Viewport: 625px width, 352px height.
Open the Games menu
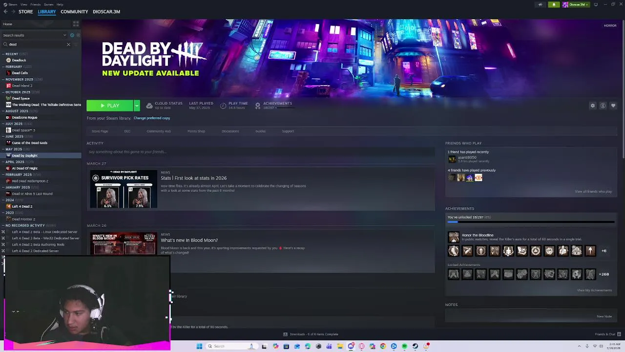(x=48, y=4)
